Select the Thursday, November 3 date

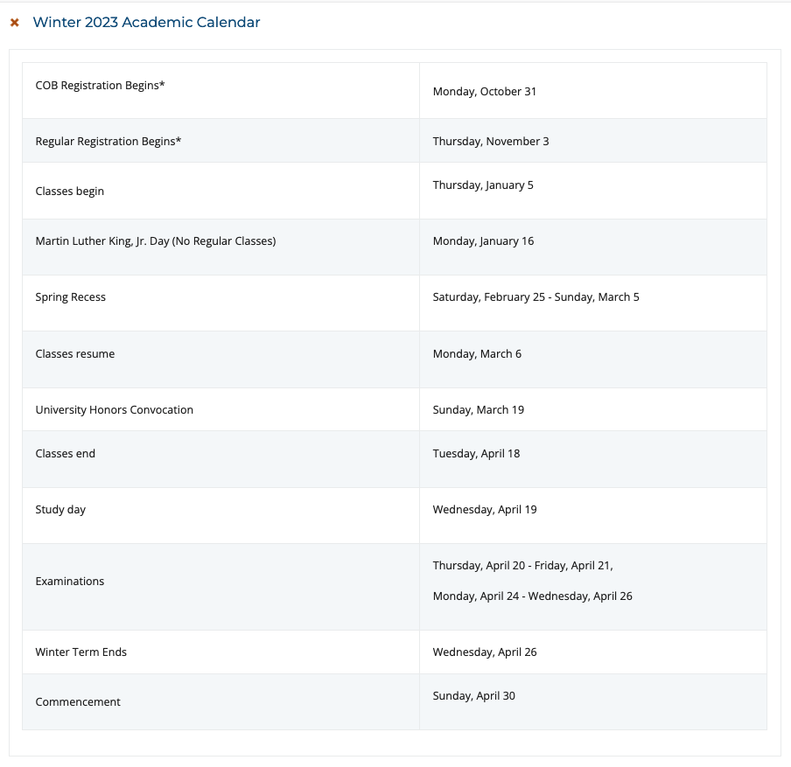490,141
